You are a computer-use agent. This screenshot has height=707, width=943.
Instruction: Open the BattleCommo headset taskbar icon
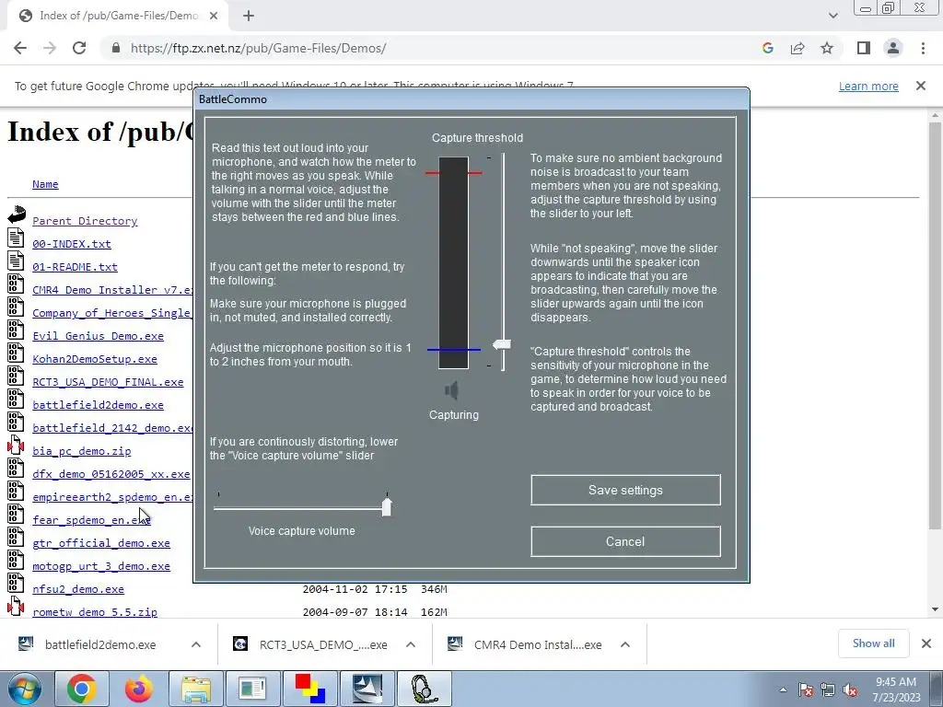tap(424, 689)
